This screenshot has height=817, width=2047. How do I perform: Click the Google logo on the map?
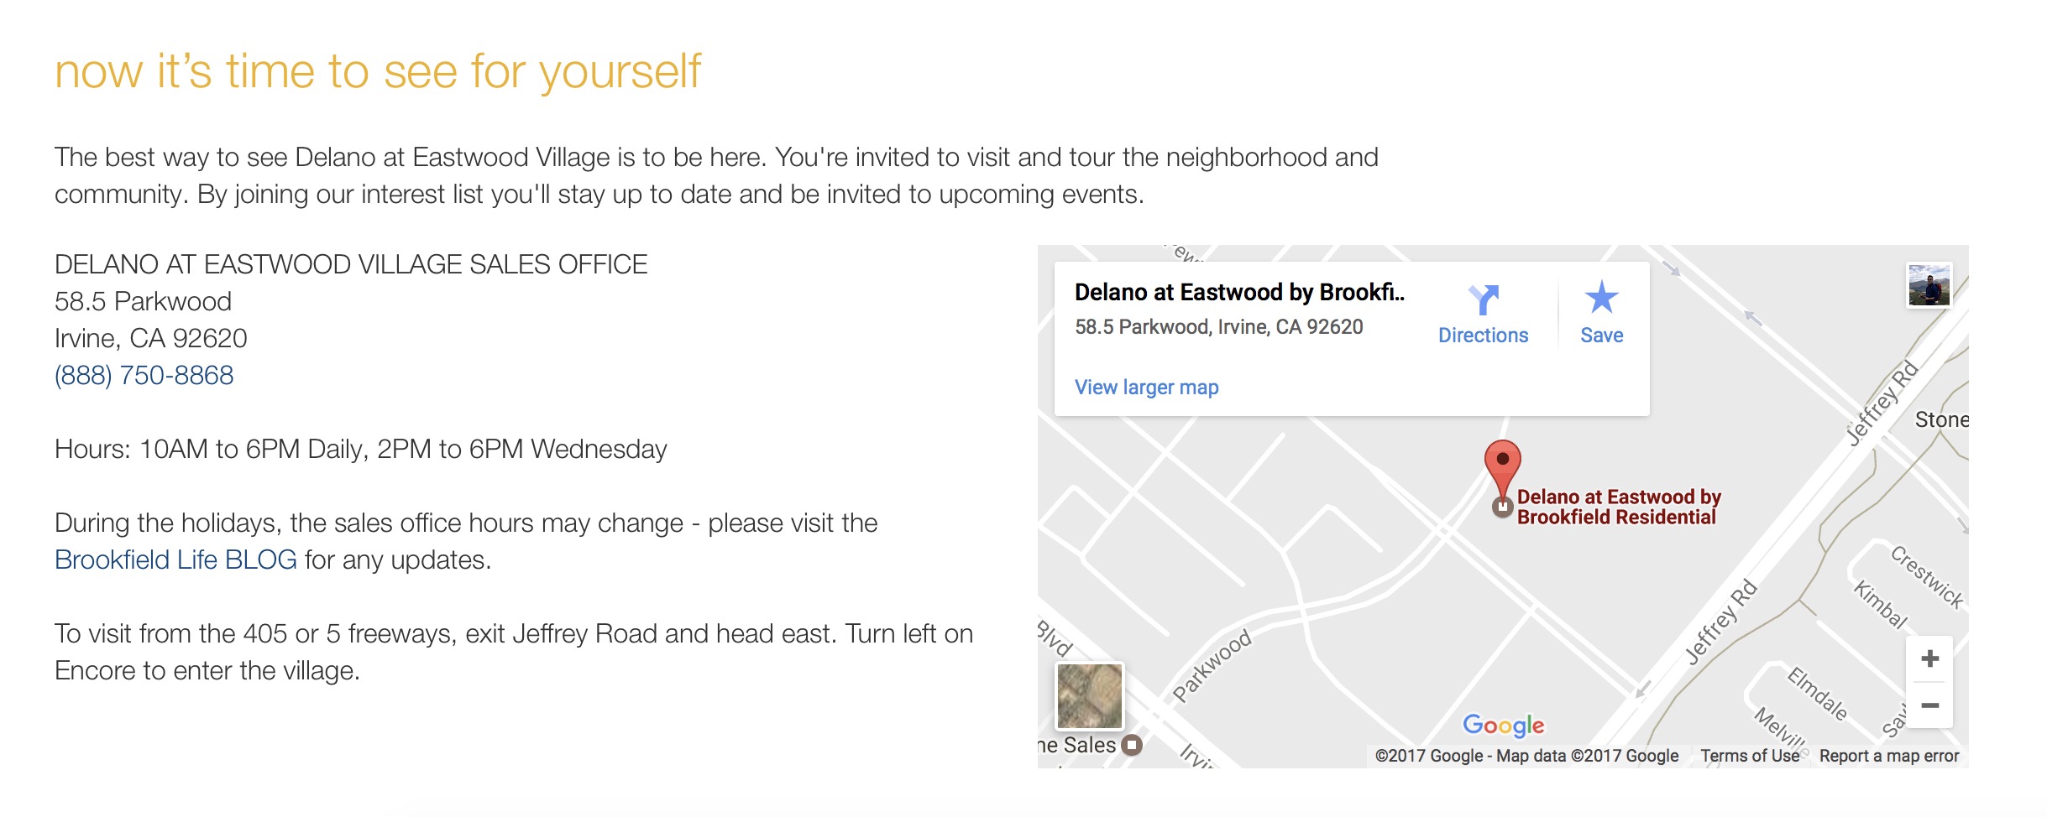click(x=1503, y=725)
